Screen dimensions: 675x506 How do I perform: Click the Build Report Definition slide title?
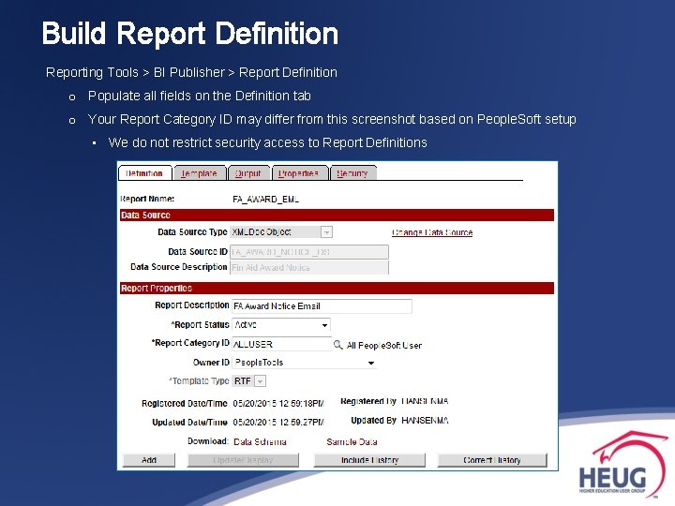tap(189, 34)
